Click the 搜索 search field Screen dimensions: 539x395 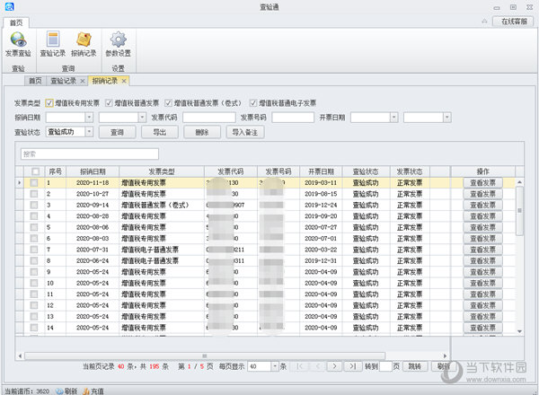pyautogui.click(x=90, y=154)
